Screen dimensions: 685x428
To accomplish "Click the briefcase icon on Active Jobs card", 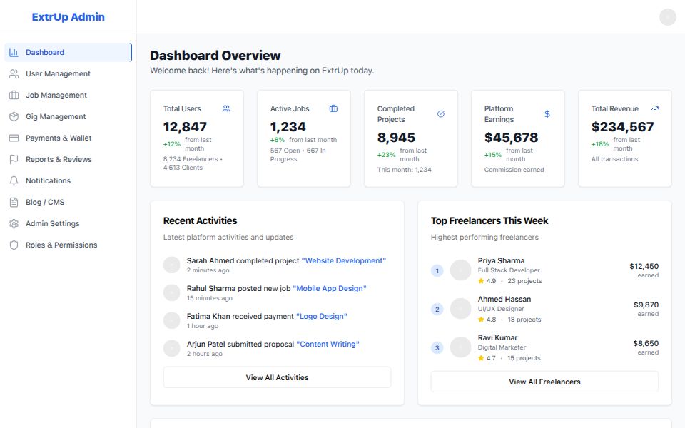I will point(333,108).
